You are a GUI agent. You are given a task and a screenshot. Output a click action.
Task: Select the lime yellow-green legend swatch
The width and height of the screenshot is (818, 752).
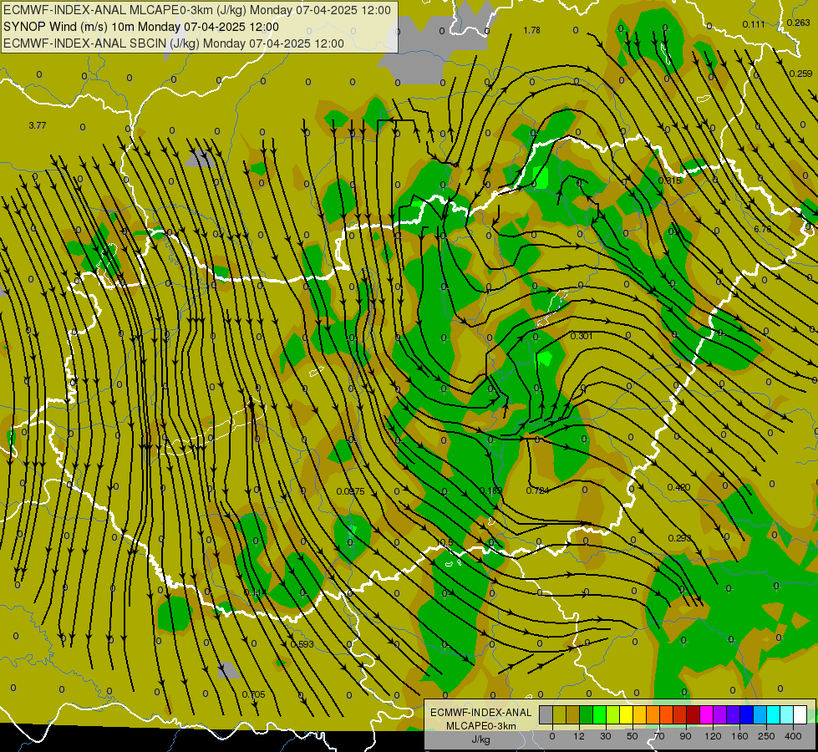pos(613,714)
